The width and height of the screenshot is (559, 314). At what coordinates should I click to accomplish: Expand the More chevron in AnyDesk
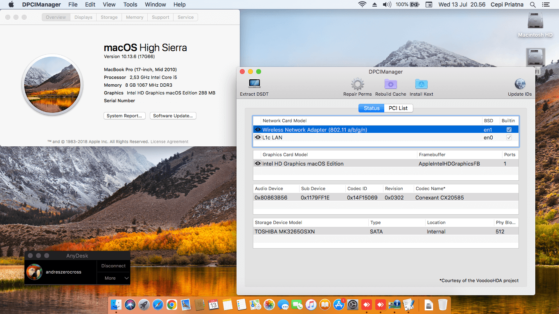[126, 278]
